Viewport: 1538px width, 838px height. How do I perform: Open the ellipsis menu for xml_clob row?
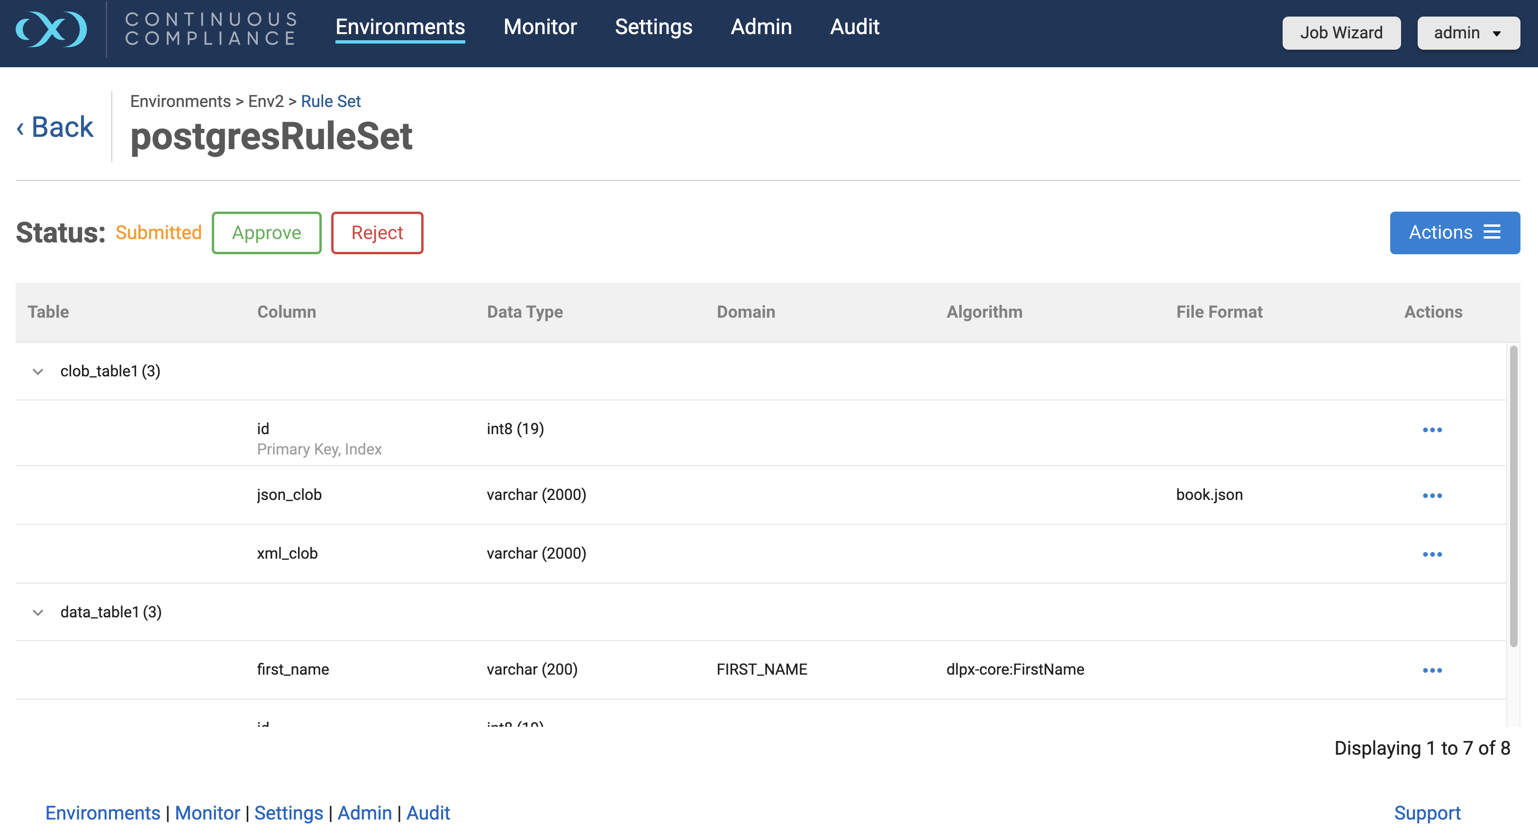1432,554
